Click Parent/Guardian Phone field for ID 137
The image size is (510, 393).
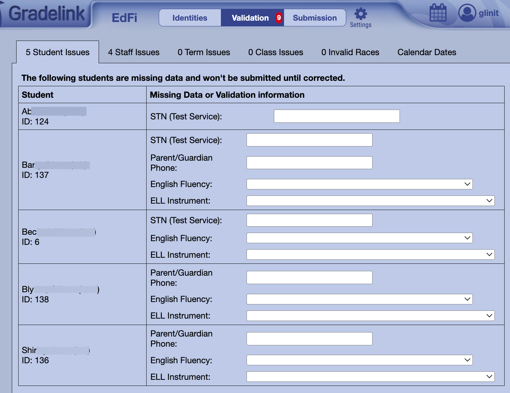tap(309, 163)
